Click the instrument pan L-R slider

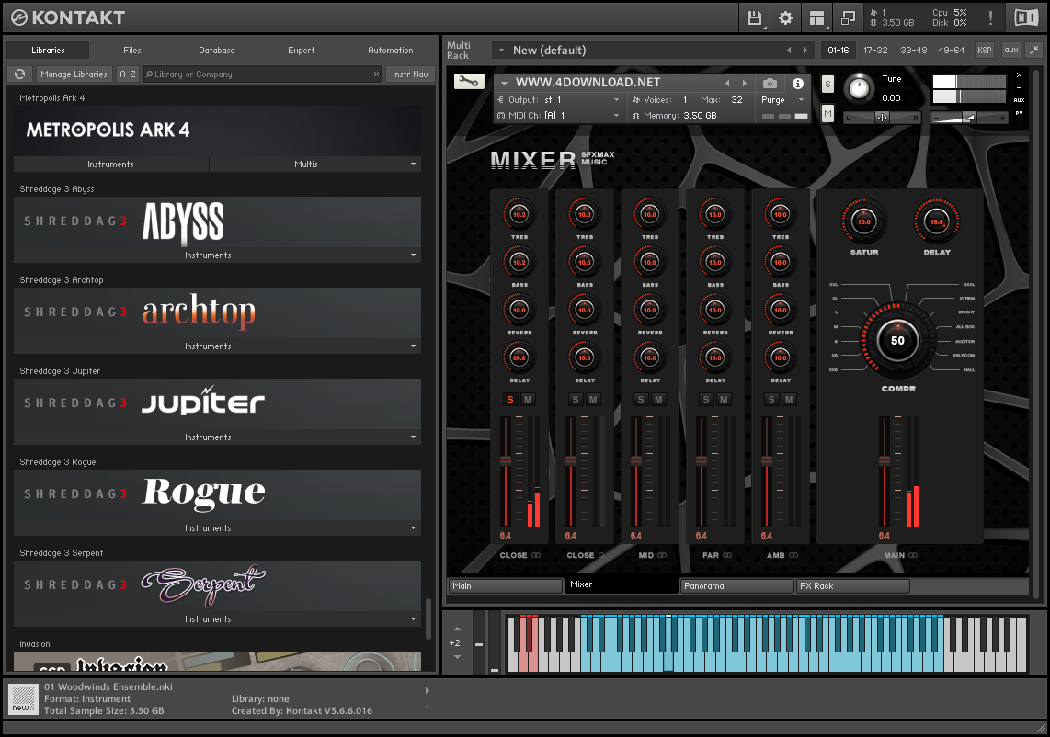pyautogui.click(x=882, y=117)
